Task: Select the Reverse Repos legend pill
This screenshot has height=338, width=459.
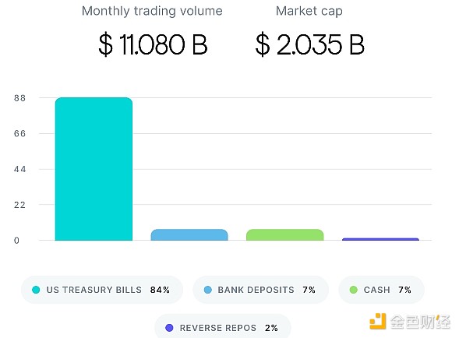Action: 223,327
